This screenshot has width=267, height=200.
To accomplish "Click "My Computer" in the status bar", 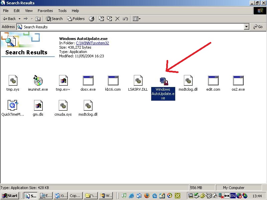I will [x=234, y=188].
